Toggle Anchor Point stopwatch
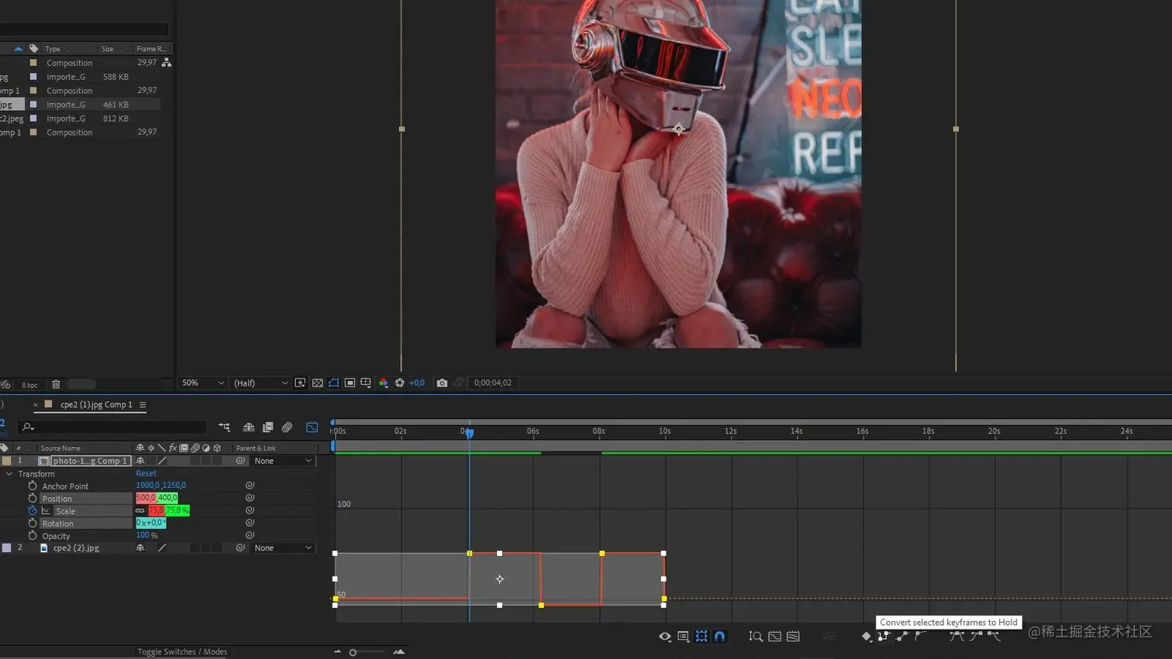The width and height of the screenshot is (1172, 659). (x=33, y=486)
